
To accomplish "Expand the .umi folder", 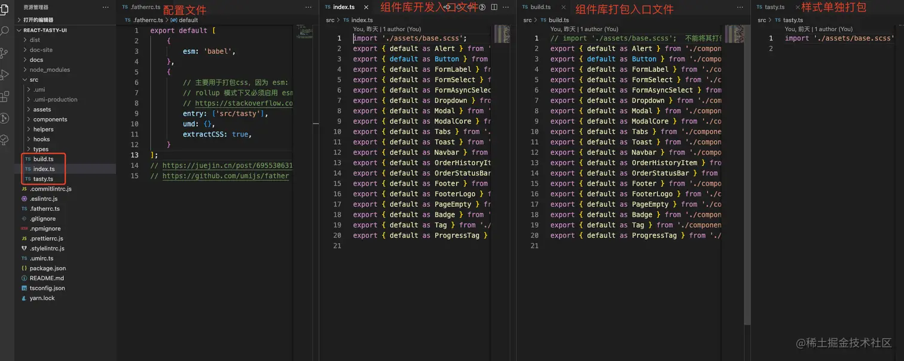I will point(65,90).
